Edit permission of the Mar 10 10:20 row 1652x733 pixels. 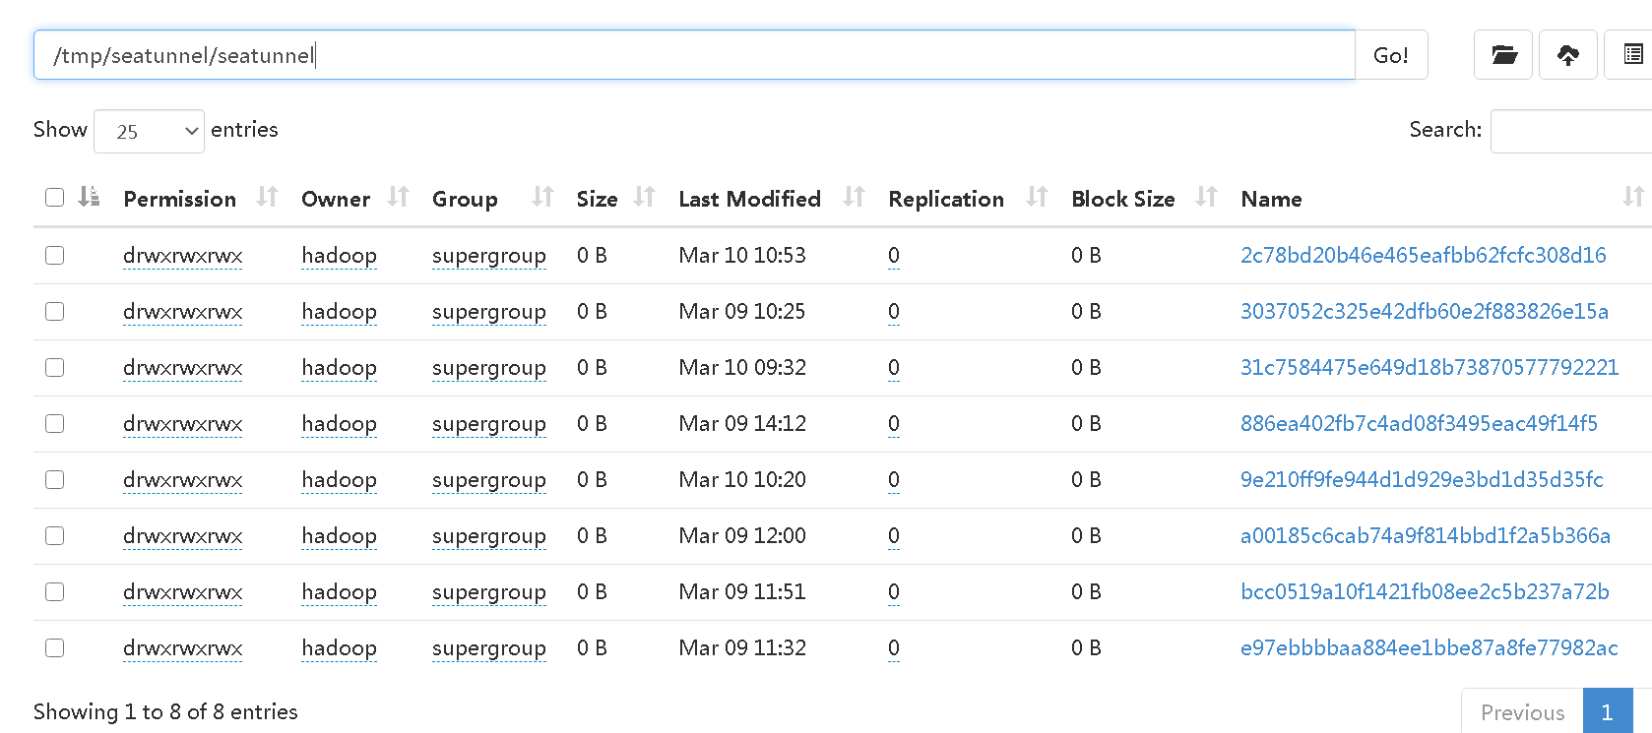tap(183, 480)
